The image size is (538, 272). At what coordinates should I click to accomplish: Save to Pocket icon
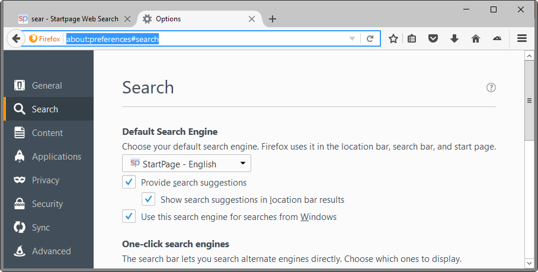pos(433,38)
